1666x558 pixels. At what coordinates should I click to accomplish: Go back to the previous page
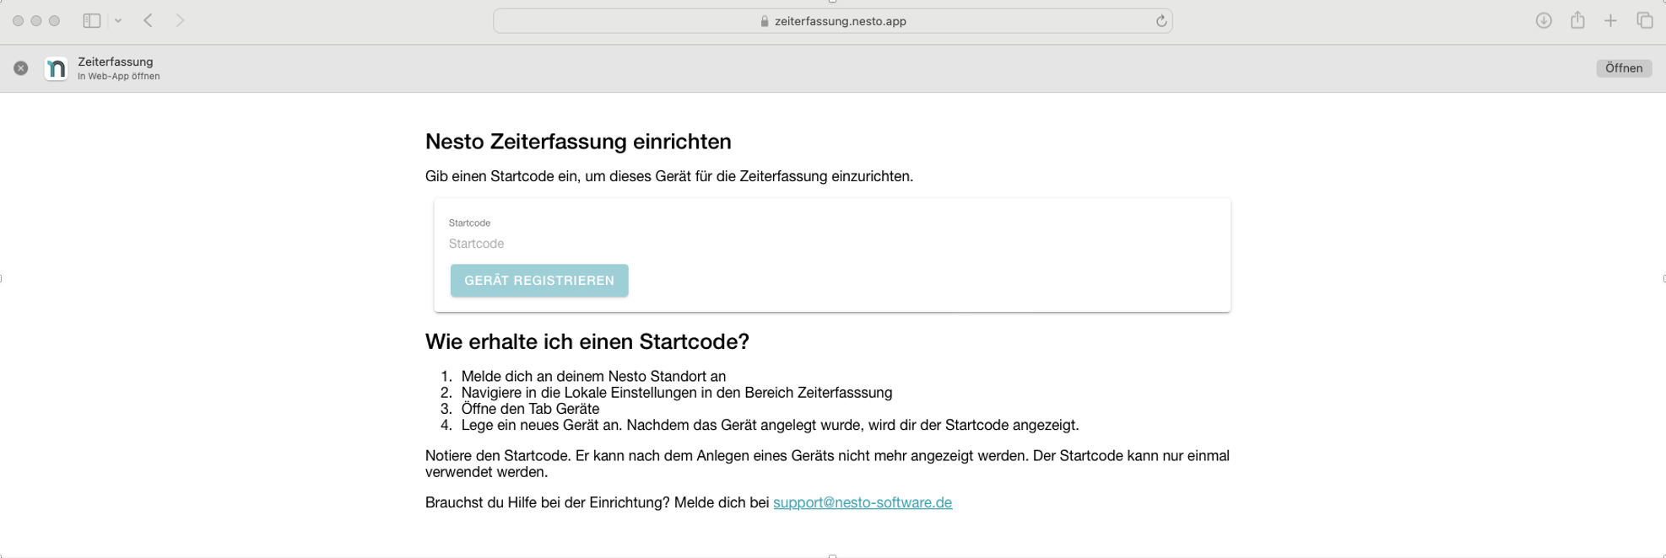[149, 21]
